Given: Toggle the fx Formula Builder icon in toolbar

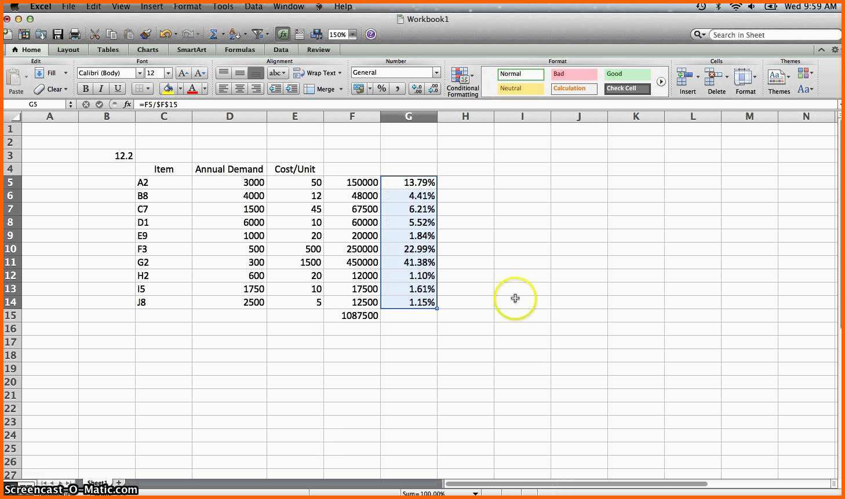Looking at the screenshot, I should point(283,34).
